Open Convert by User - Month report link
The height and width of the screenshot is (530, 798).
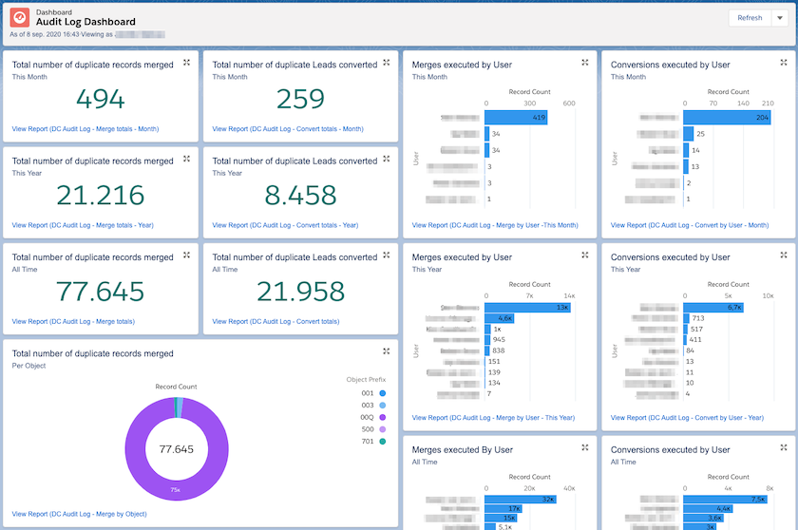click(x=690, y=225)
